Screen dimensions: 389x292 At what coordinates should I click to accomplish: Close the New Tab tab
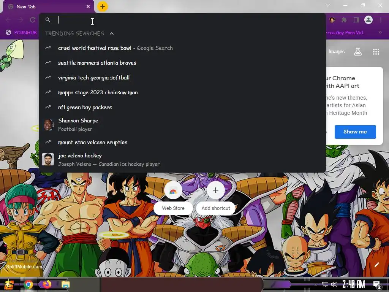(88, 7)
